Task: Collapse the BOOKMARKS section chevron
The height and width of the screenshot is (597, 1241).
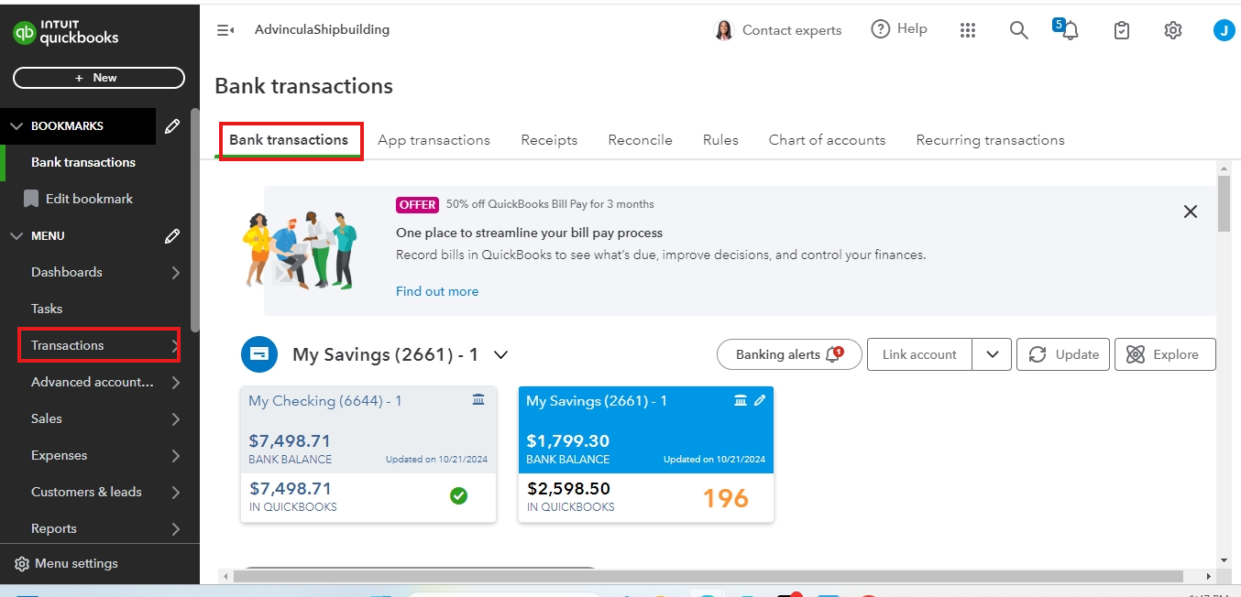Action: coord(16,126)
